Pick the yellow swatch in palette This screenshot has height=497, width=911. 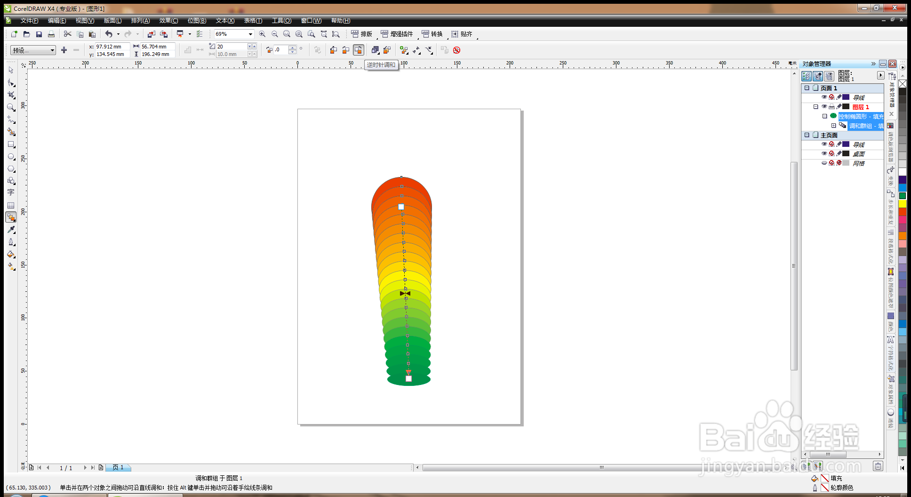(x=903, y=204)
